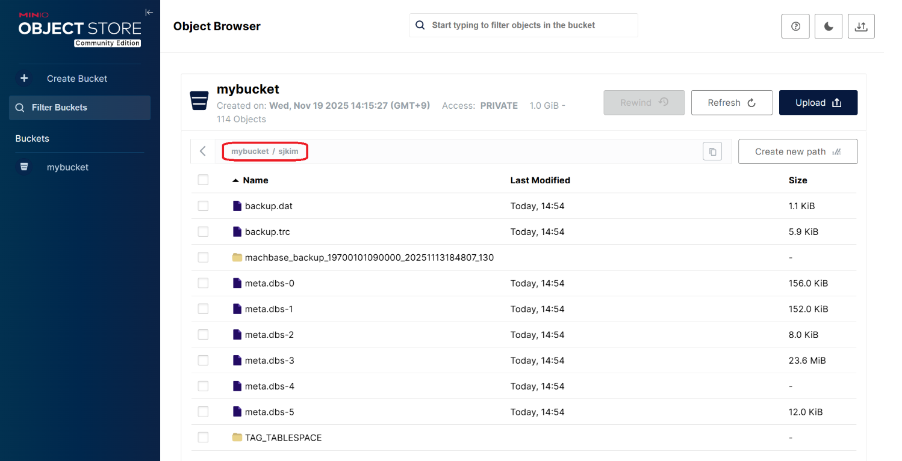902x461 pixels.
Task: Check the box for meta.dbs-3
Action: (x=203, y=361)
